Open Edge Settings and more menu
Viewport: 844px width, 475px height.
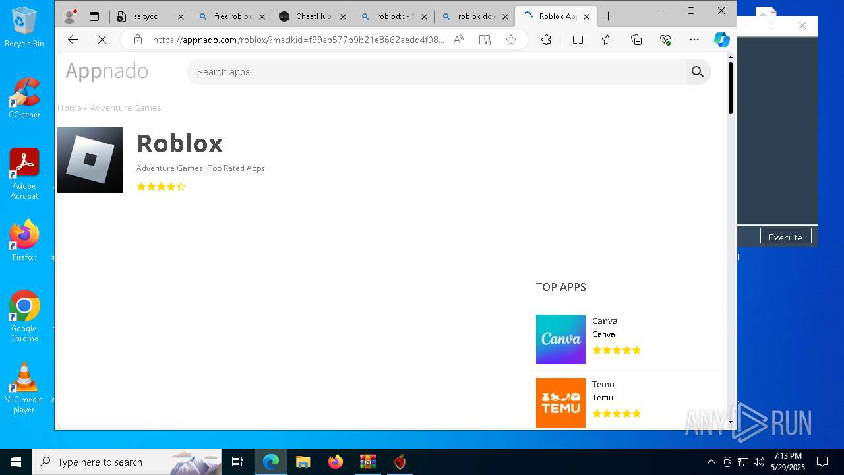point(694,40)
